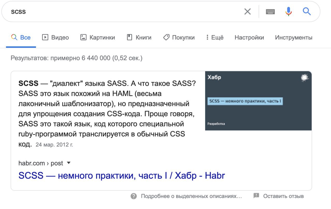
Task: Open link 'SCSS — немного практики, часть I'
Action: pos(122,176)
